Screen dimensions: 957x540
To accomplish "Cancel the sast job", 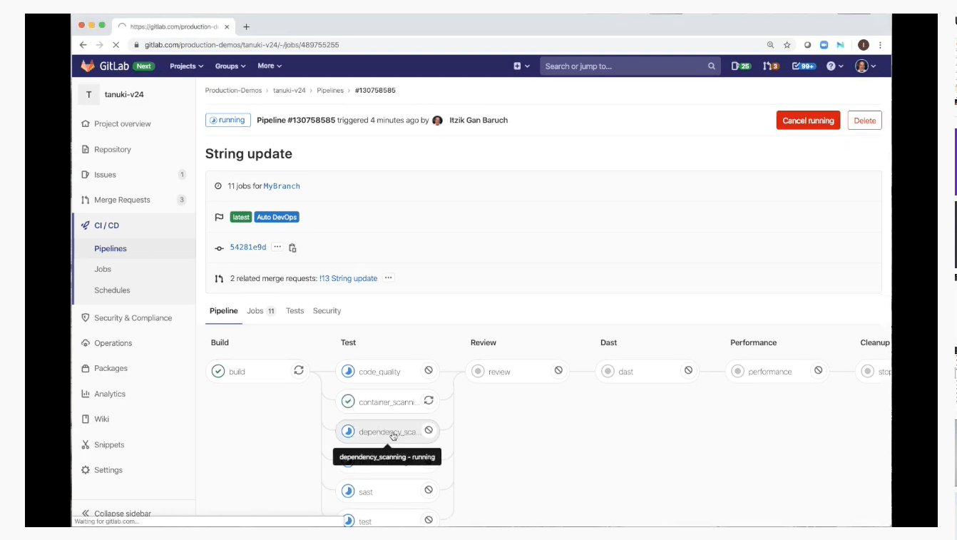I will pos(429,490).
